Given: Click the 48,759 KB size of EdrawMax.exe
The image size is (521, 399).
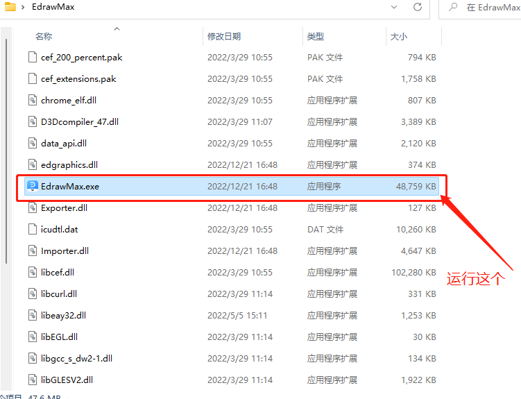Looking at the screenshot, I should click(416, 187).
